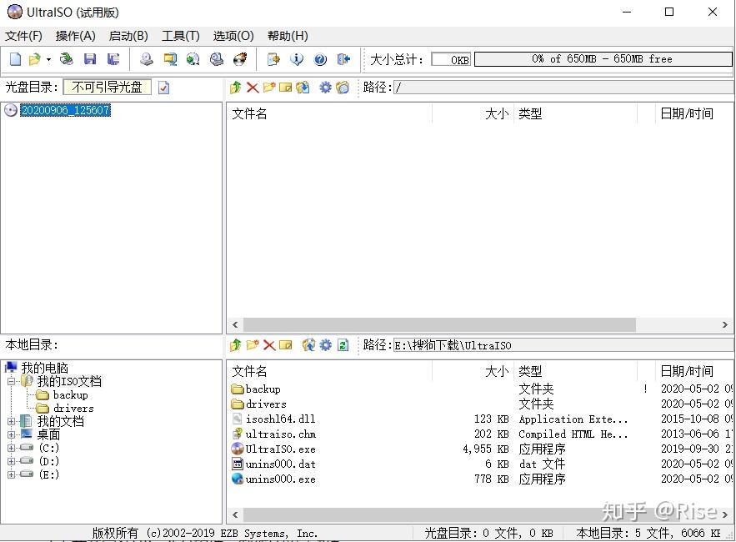Expand the (C:) drive node

tap(12, 448)
